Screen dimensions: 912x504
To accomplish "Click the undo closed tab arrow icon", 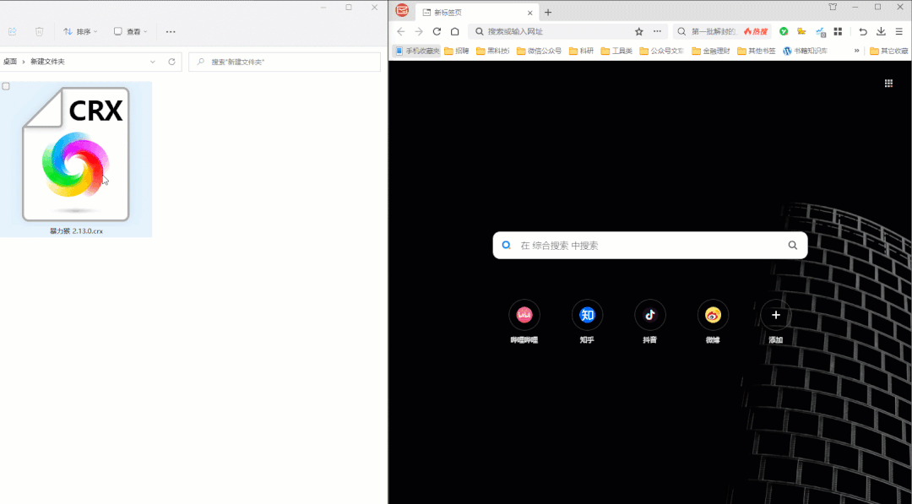I will (863, 31).
